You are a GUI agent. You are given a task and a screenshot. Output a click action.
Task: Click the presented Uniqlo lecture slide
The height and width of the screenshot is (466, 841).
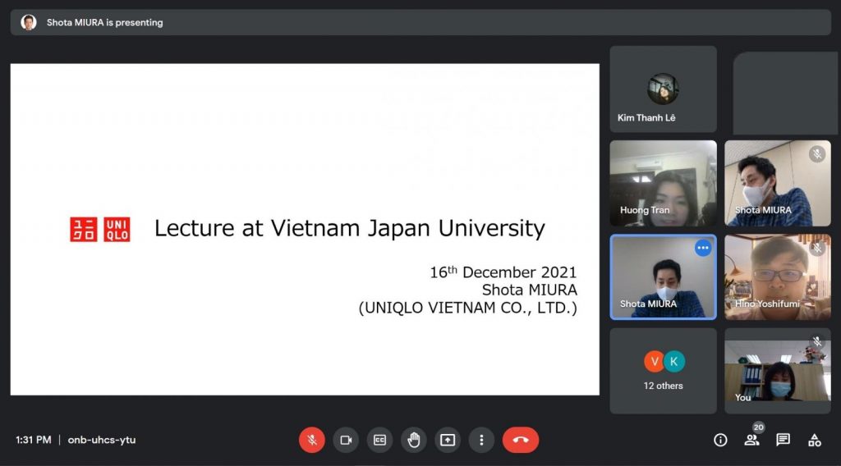coord(305,229)
